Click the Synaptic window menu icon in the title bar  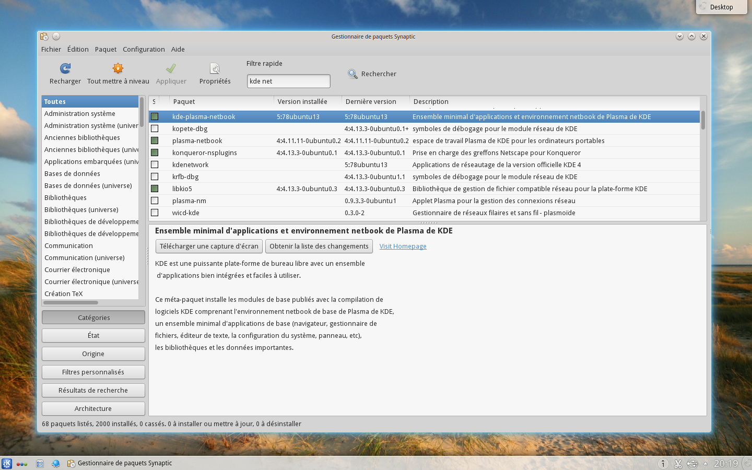tap(44, 37)
